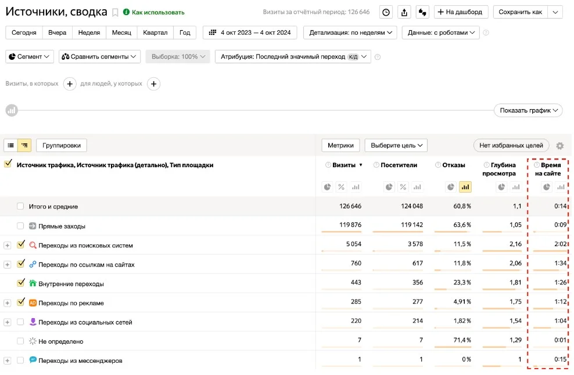Image resolution: width=574 pixels, height=375 pixels.
Task: Check the Прямые заходы row checkbox
Action: click(x=20, y=226)
